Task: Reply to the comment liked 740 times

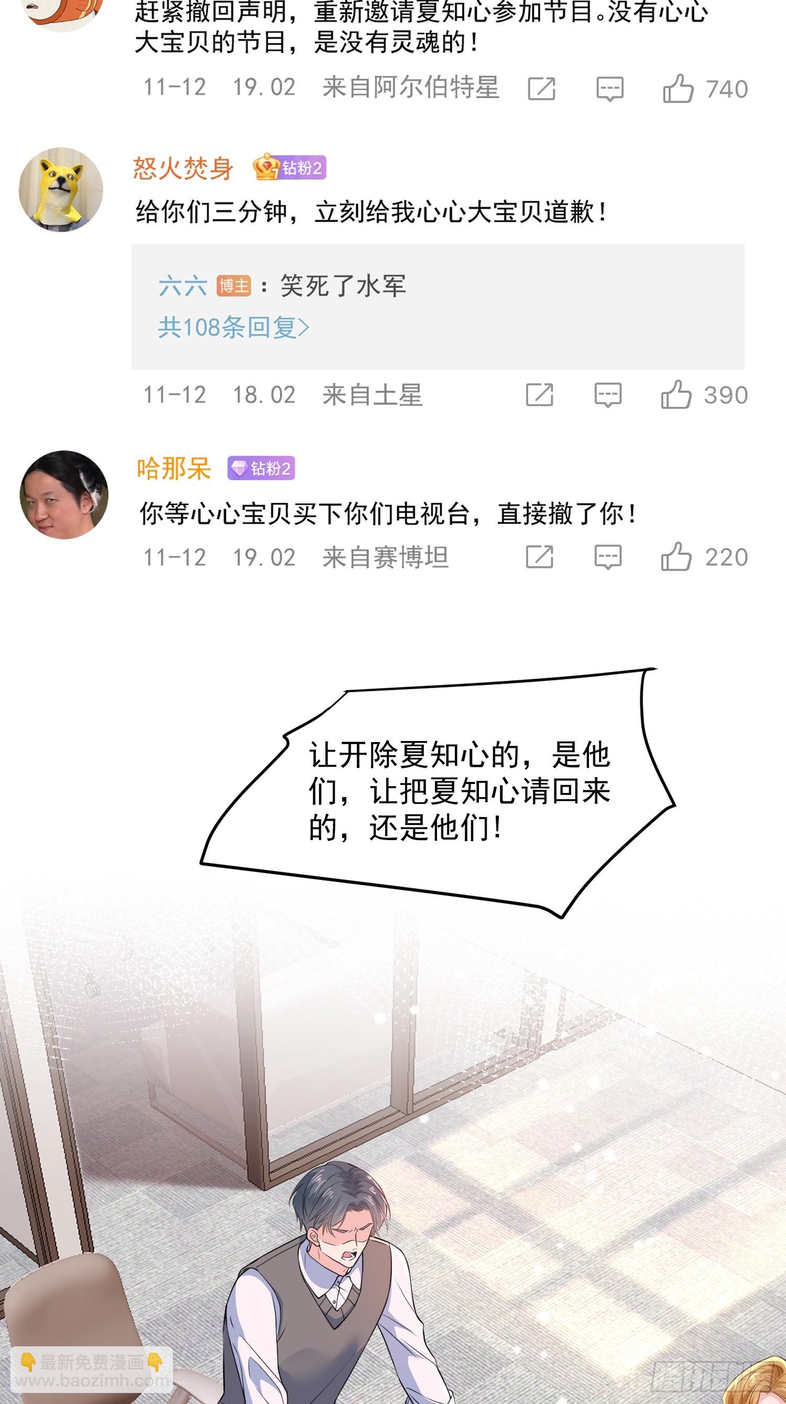Action: (609, 89)
